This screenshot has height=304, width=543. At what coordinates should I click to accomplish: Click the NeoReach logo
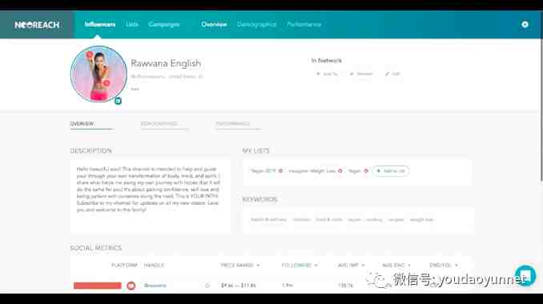point(37,25)
